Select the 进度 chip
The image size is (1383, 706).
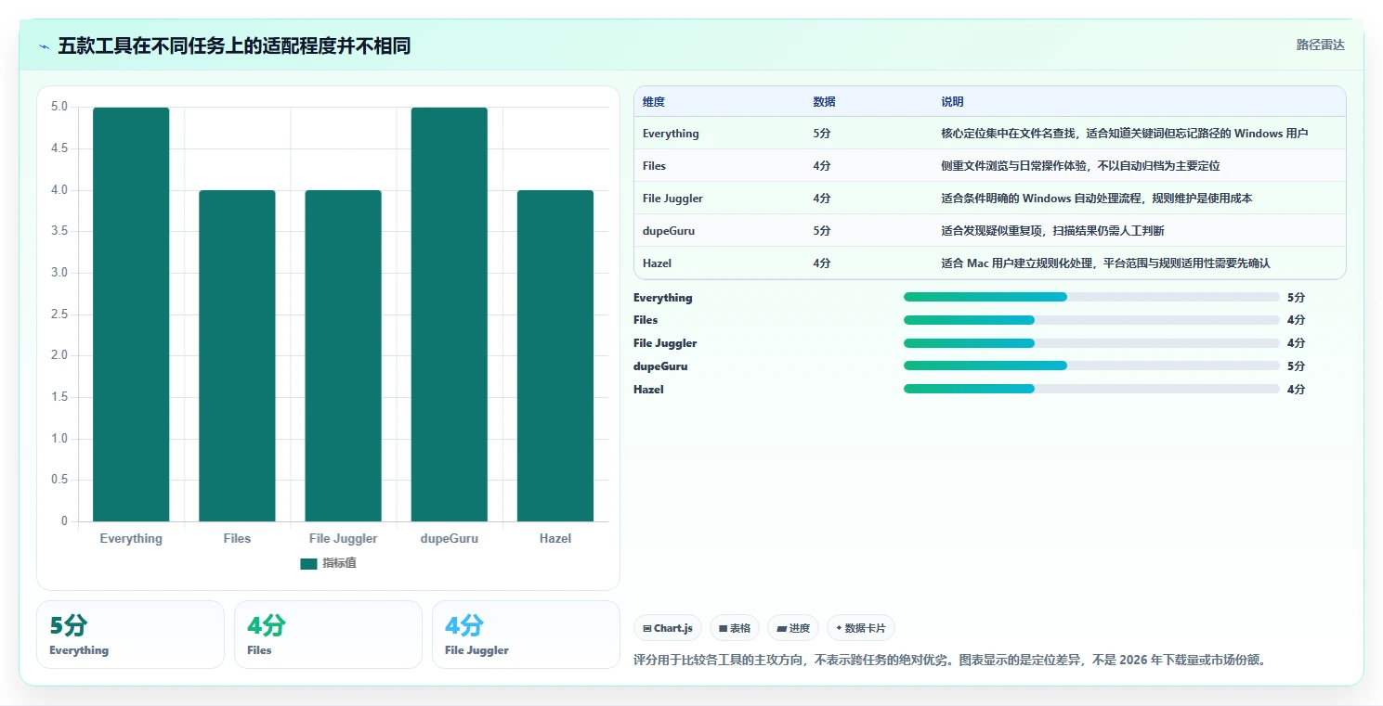coord(793,628)
